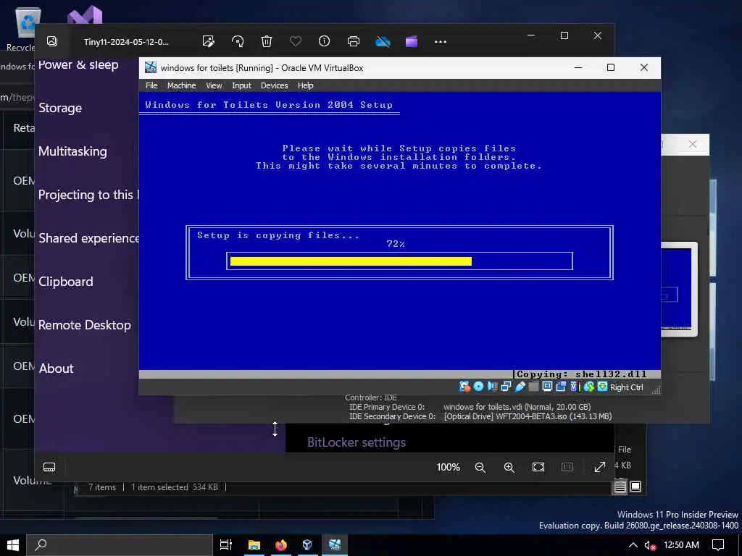Open the View menu in VirtualBox
Viewport: 742px width, 556px height.
214,85
